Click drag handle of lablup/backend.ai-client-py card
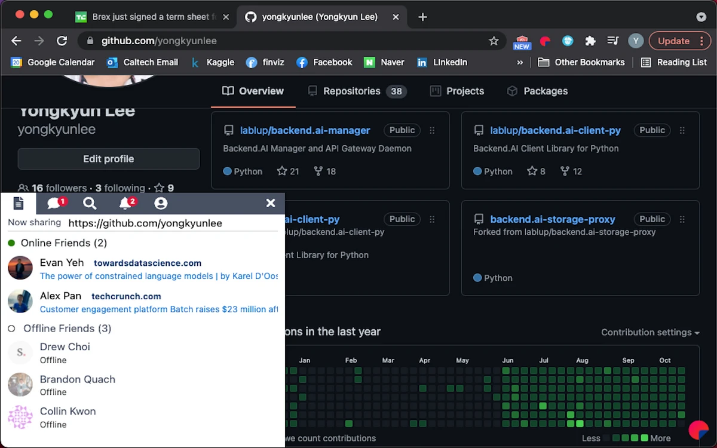717x448 pixels. (682, 130)
